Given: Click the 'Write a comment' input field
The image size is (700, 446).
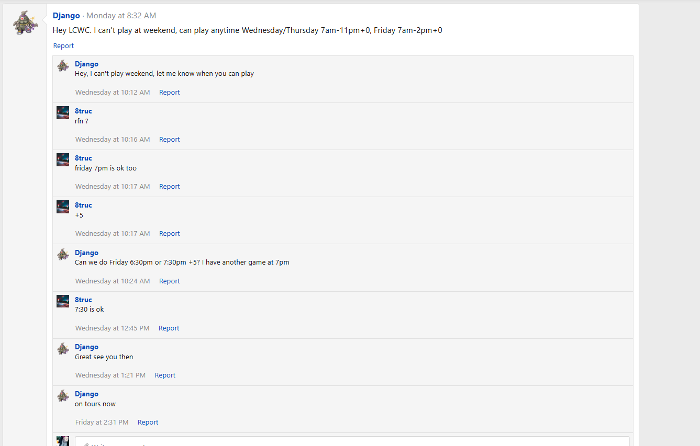Looking at the screenshot, I should coord(352,442).
